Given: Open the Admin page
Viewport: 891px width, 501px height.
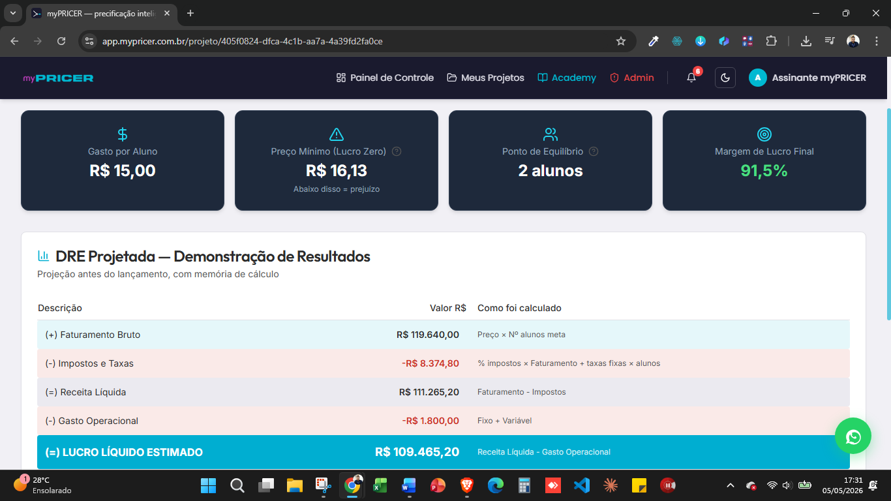Looking at the screenshot, I should tap(632, 78).
